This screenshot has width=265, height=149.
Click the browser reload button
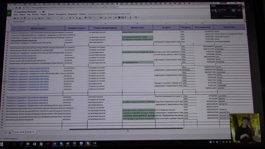(16, 7)
